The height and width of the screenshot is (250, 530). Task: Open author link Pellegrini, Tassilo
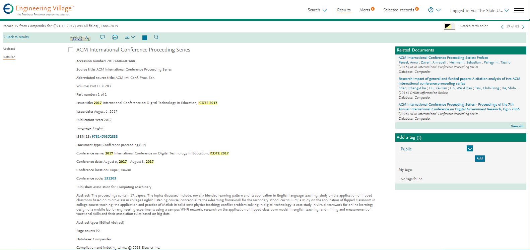pos(497,62)
